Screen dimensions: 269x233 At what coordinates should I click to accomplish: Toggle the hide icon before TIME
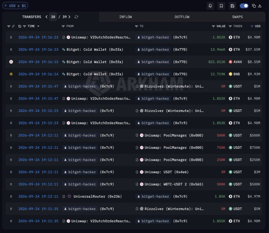coord(20,26)
